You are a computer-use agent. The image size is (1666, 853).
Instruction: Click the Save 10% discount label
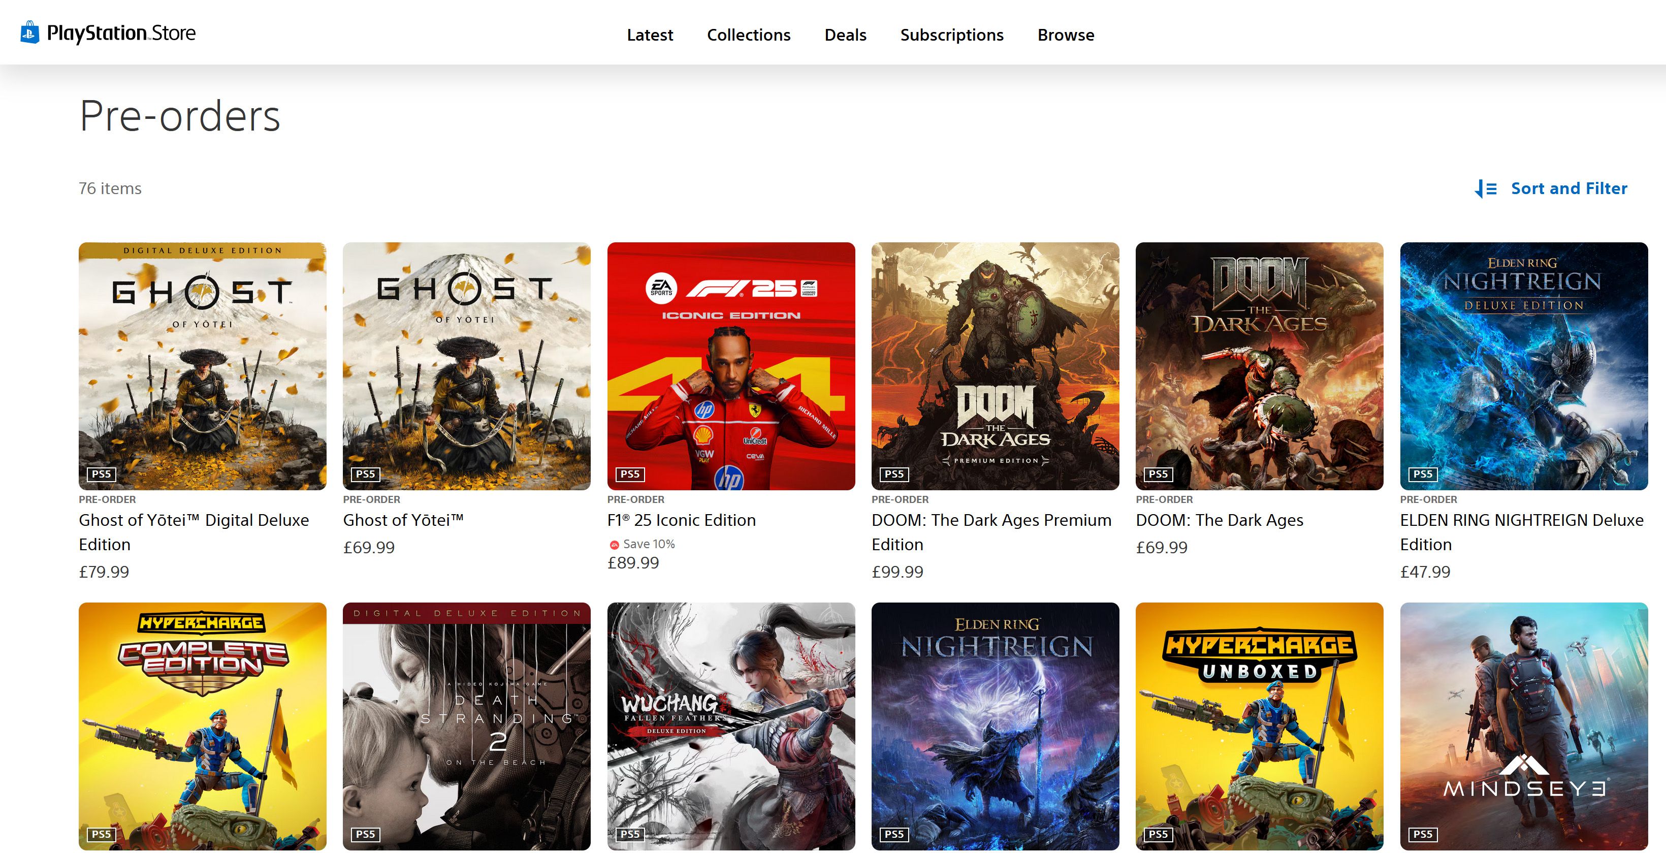[649, 544]
